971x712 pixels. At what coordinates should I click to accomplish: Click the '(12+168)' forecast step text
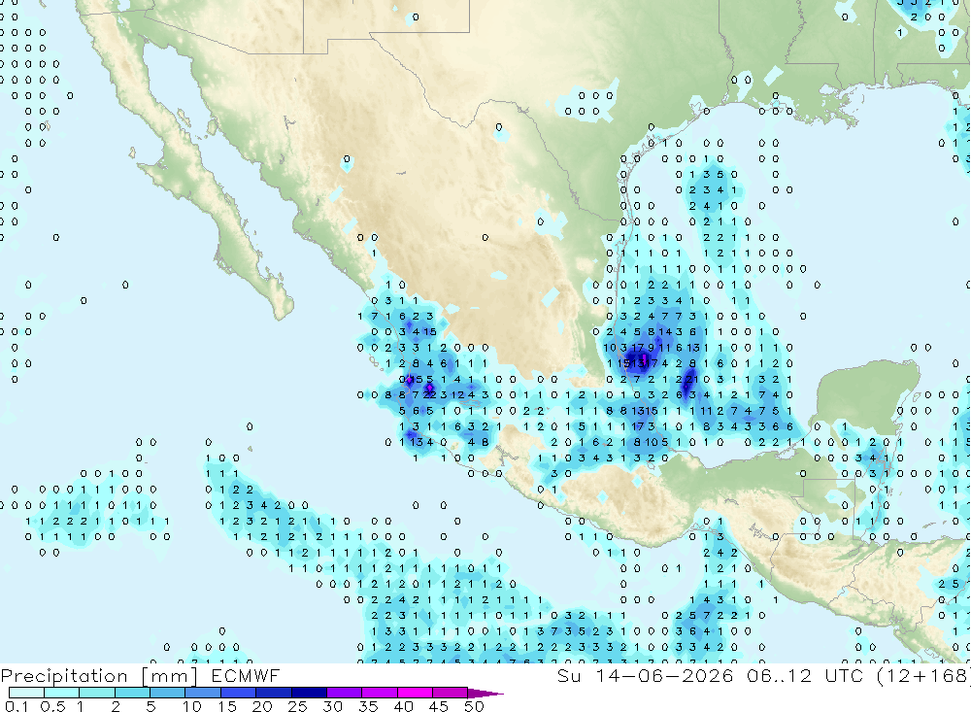point(924,676)
